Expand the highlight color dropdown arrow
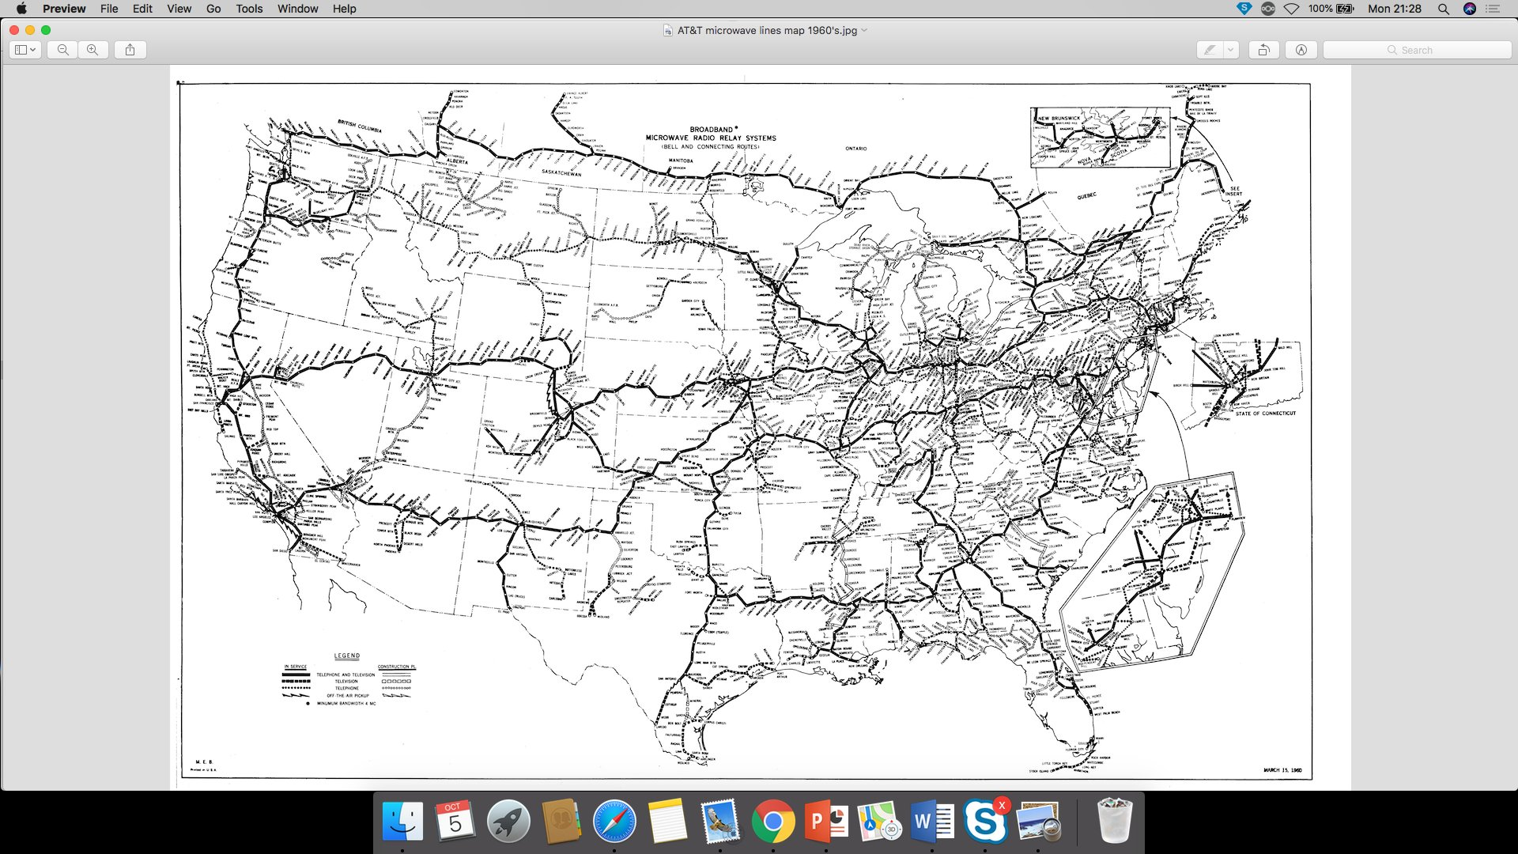 click(1231, 50)
